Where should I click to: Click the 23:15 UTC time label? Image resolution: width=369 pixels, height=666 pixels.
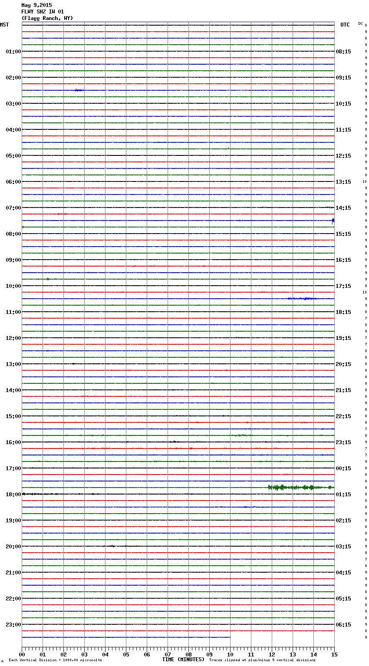point(343,442)
